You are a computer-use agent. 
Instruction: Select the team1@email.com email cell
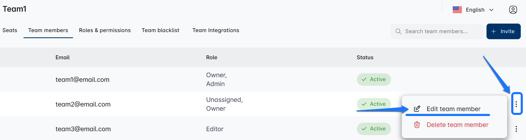[82, 80]
